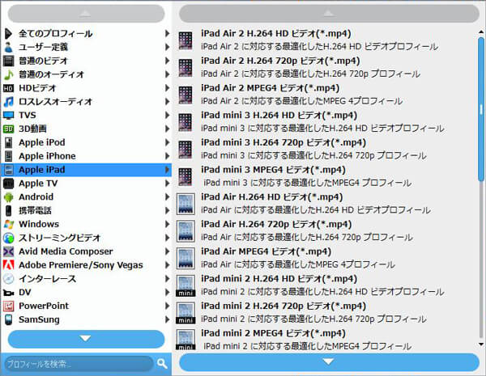This screenshot has height=376, width=486.
Task: Choose iPad Air MPEG4 ビデオ profile
Action: click(326, 258)
